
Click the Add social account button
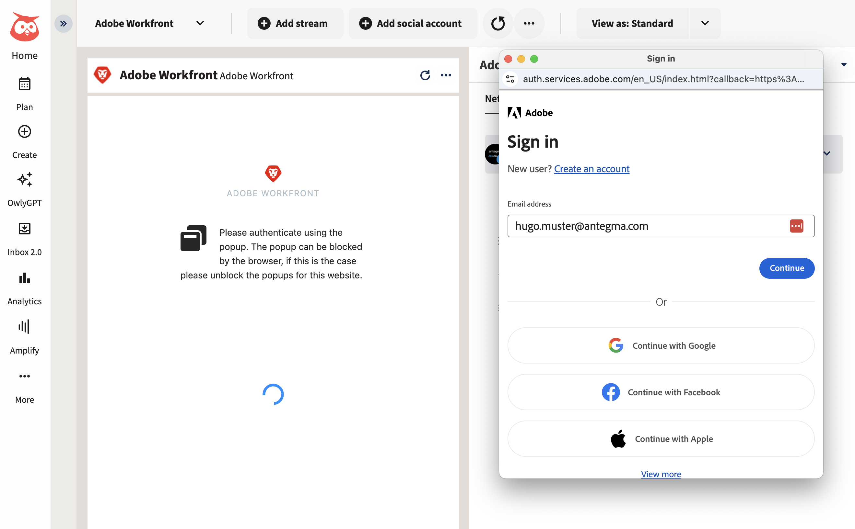(413, 23)
